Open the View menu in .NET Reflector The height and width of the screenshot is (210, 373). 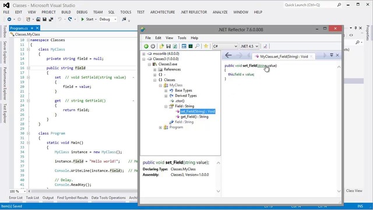click(170, 38)
